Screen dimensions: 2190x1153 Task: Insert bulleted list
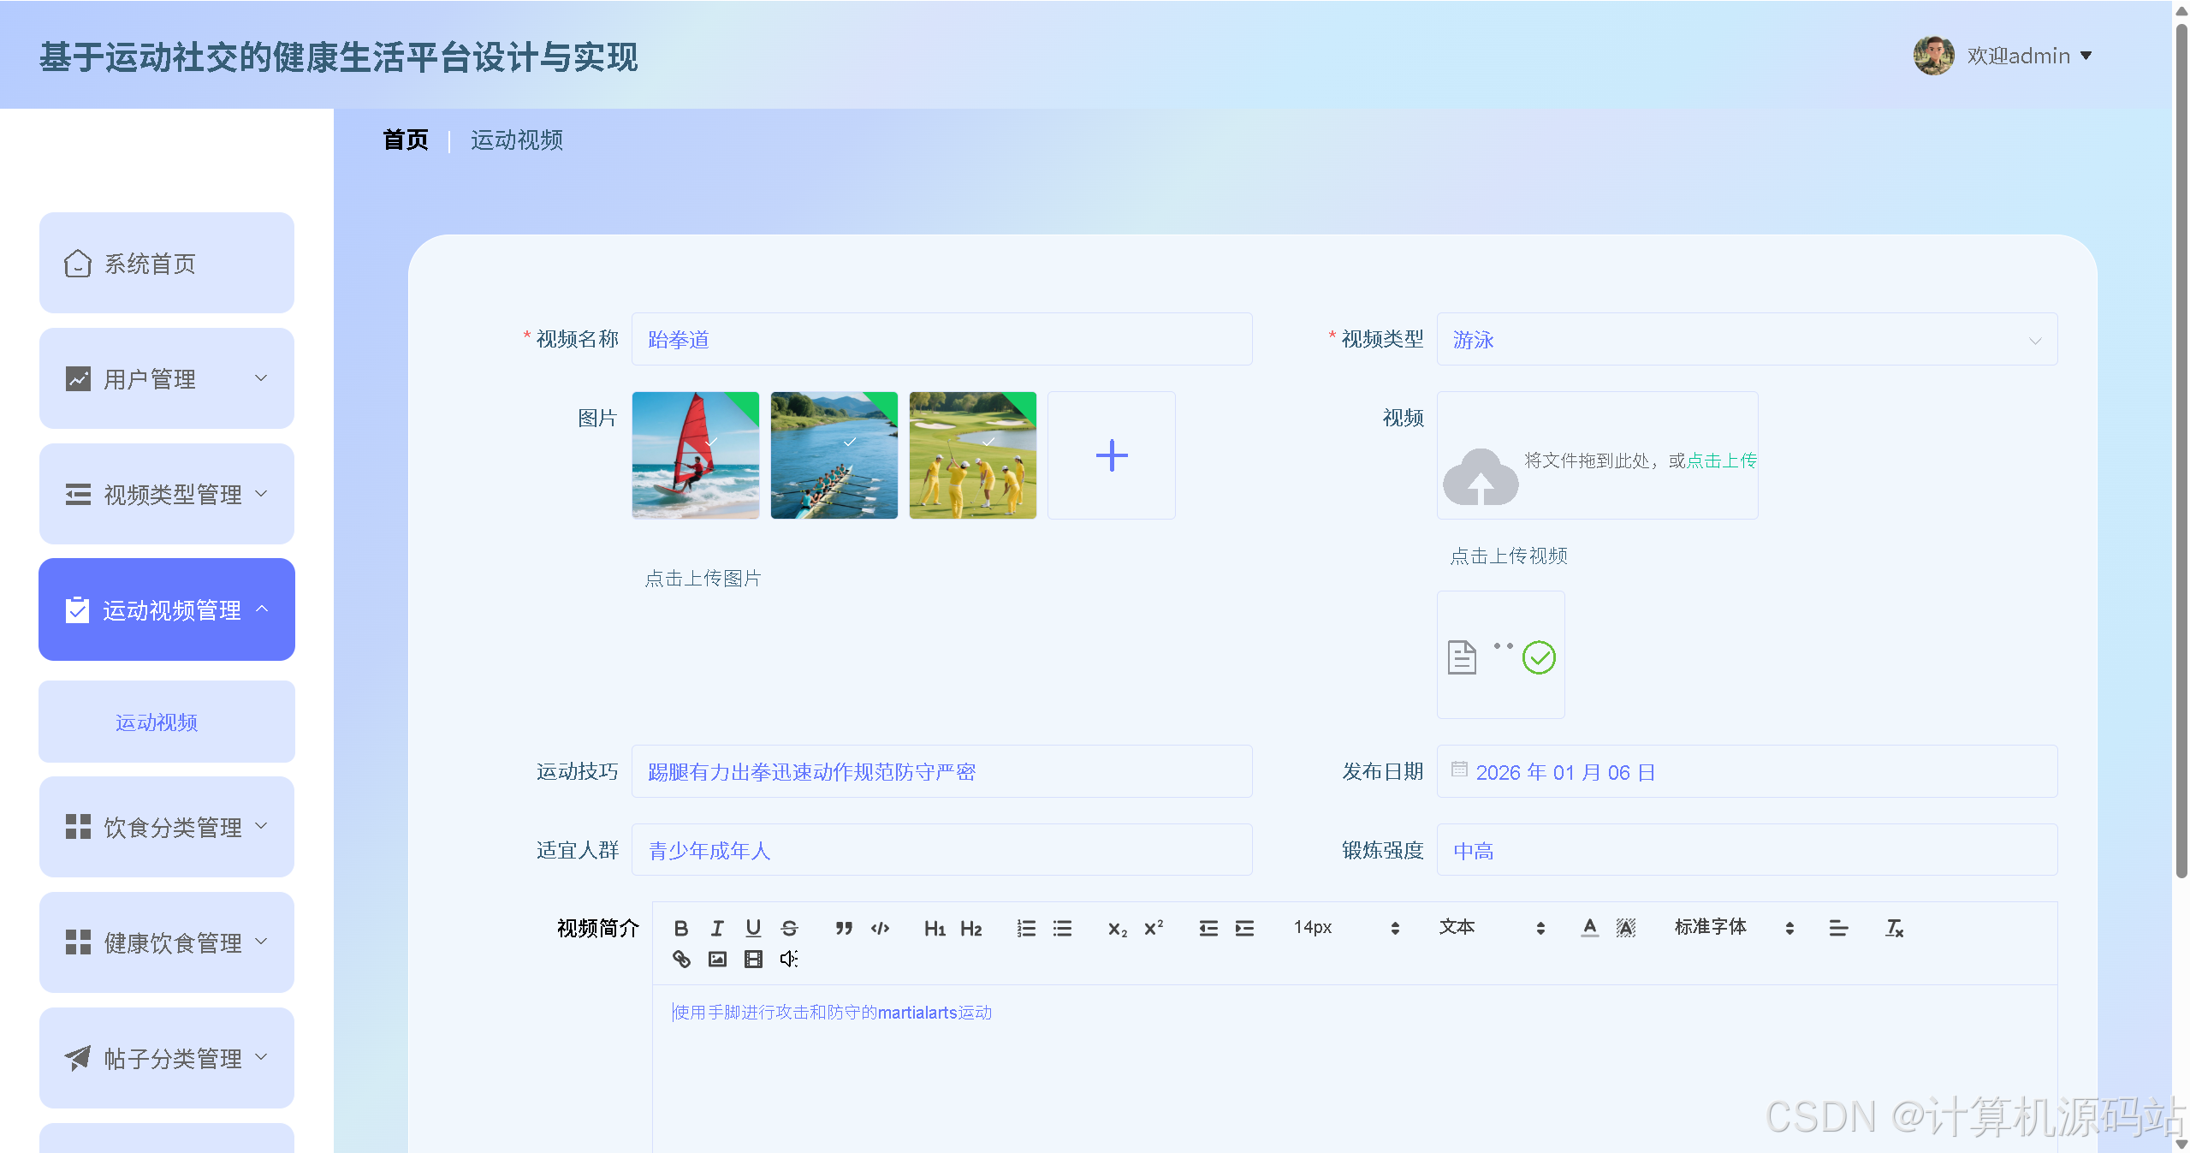[1062, 928]
